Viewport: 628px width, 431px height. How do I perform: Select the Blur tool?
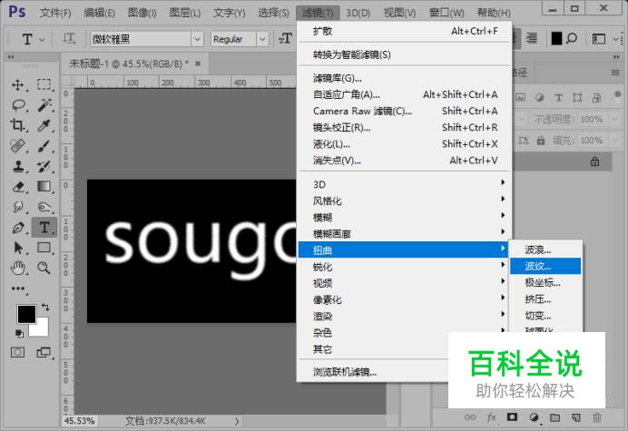pos(17,207)
